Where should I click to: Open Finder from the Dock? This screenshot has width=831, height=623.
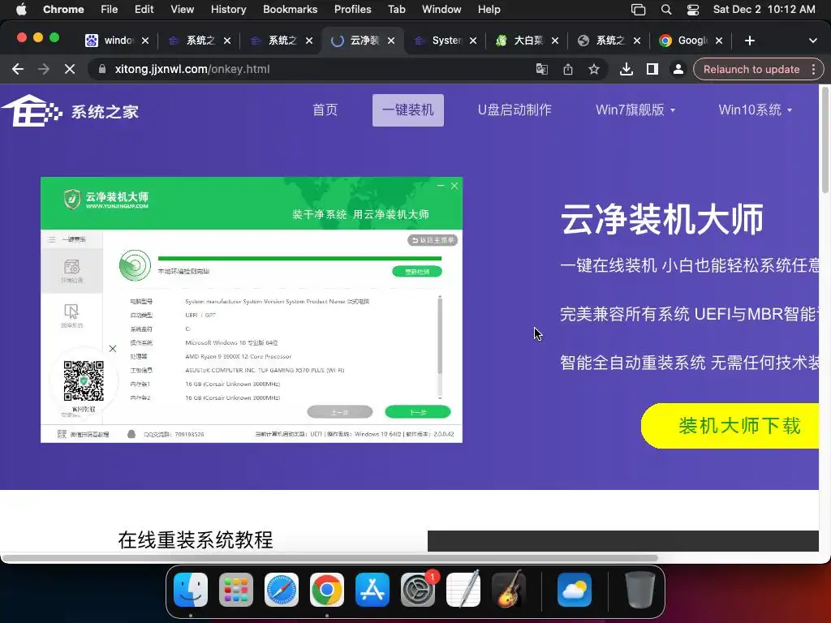(191, 590)
